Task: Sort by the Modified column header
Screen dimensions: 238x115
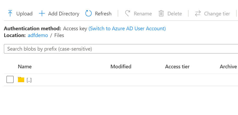Action: (x=121, y=66)
